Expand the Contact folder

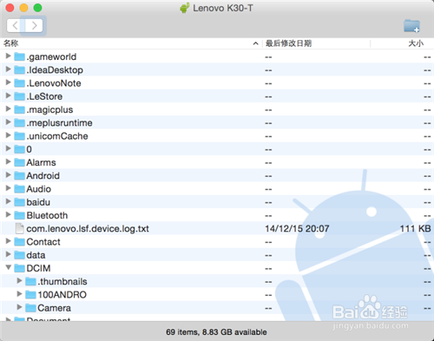click(9, 241)
